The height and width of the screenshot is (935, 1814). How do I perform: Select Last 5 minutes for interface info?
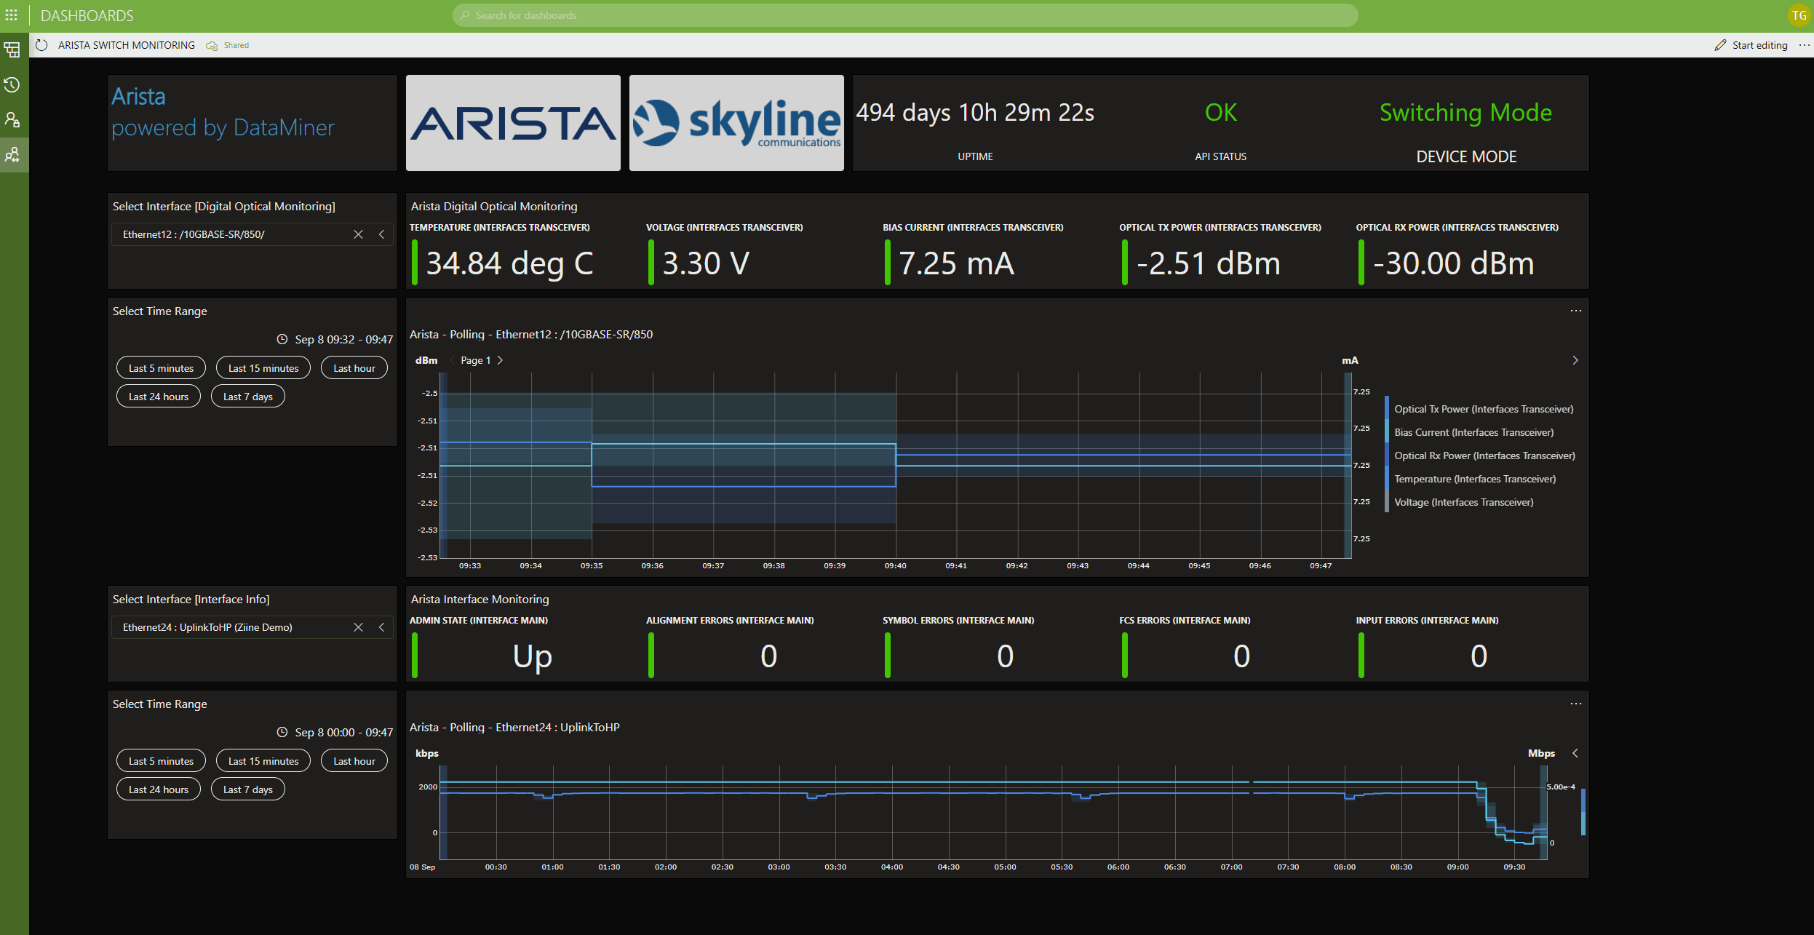[x=161, y=761]
